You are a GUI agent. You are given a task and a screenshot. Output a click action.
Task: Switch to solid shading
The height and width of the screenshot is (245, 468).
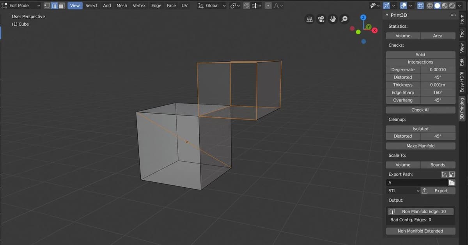438,5
